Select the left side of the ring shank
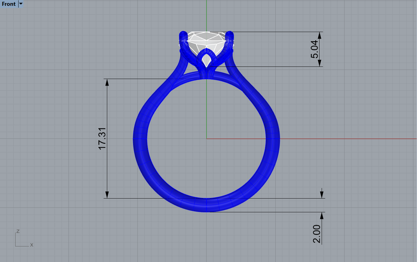Image resolution: width=417 pixels, height=262 pixels. click(140, 138)
